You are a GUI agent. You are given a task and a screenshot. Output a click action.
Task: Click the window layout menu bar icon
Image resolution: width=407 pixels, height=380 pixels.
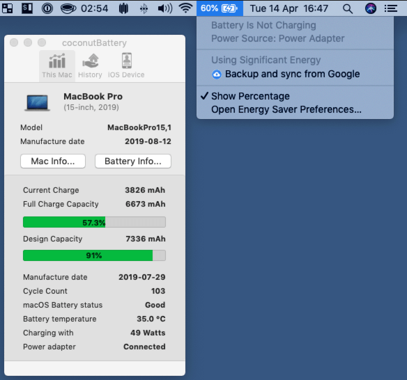(x=7, y=8)
